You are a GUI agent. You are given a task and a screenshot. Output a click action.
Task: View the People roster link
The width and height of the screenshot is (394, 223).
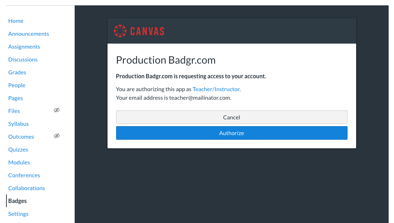pyautogui.click(x=16, y=85)
